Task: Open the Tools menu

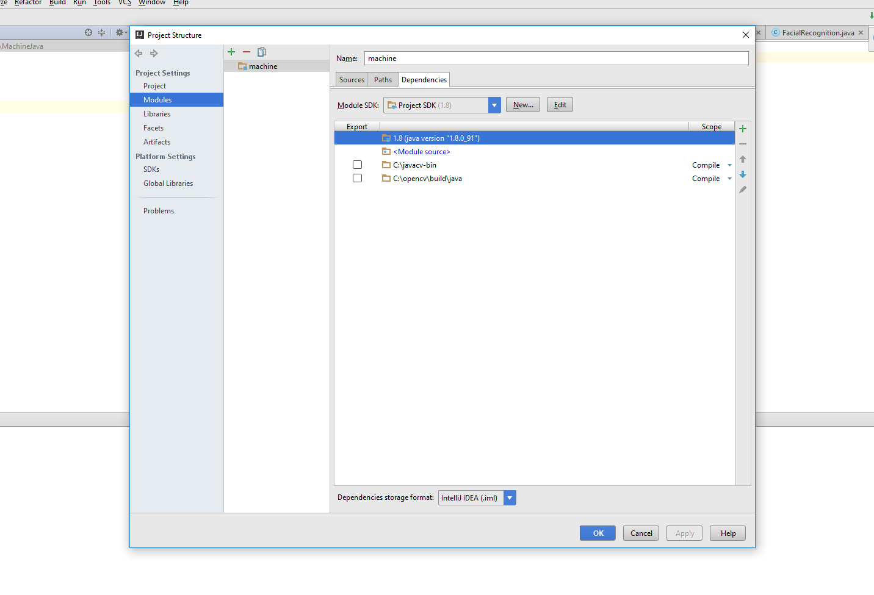Action: point(102,2)
